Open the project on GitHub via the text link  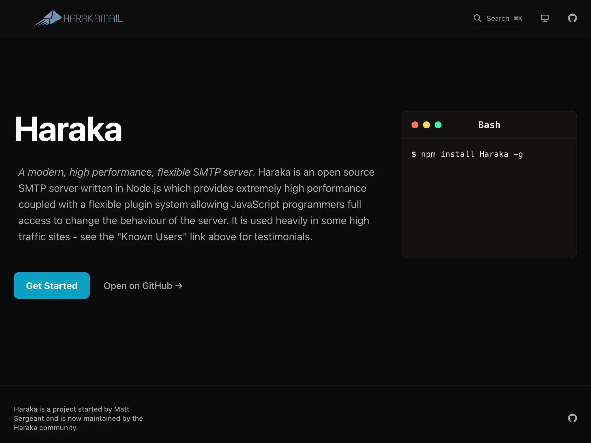pyautogui.click(x=137, y=286)
